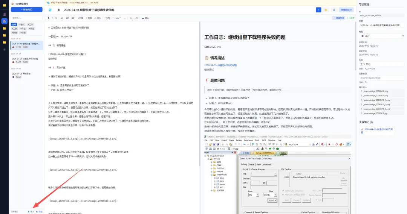Focus the 关联笔记 linked notes input
407x214 pixels.
click(381, 78)
